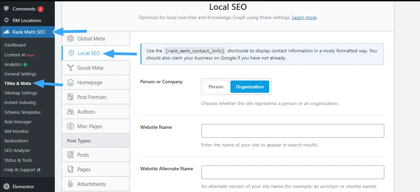
Task: Open the Global Meta tab
Action: click(x=96, y=38)
